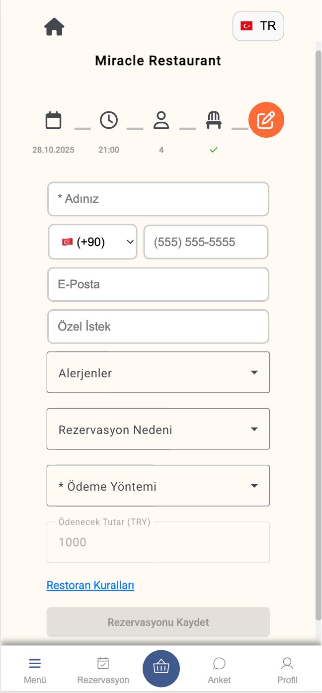Open the Ödeme Yöntemi dropdown

(158, 486)
